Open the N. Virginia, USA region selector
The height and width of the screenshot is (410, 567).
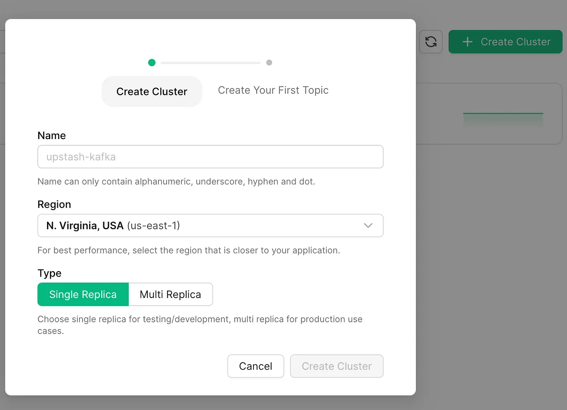pyautogui.click(x=202, y=226)
